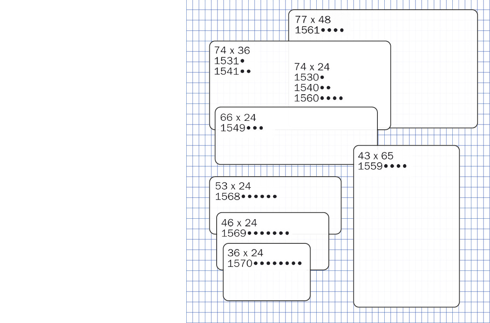Select the 1530 single-dot entry
Screen dimensions: 490x323
[309, 78]
